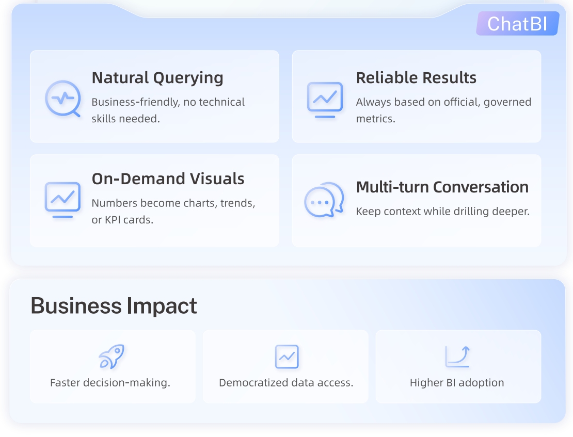The height and width of the screenshot is (437, 573).
Task: Click the Business Impact section title
Action: pyautogui.click(x=114, y=305)
